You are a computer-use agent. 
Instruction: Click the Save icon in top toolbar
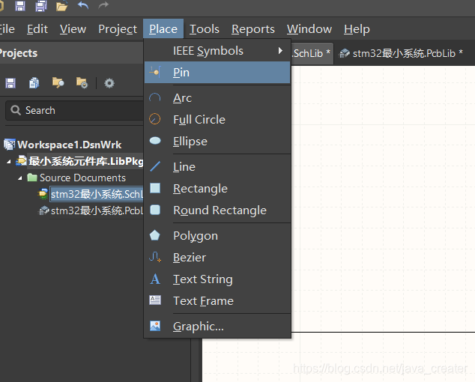pos(20,6)
